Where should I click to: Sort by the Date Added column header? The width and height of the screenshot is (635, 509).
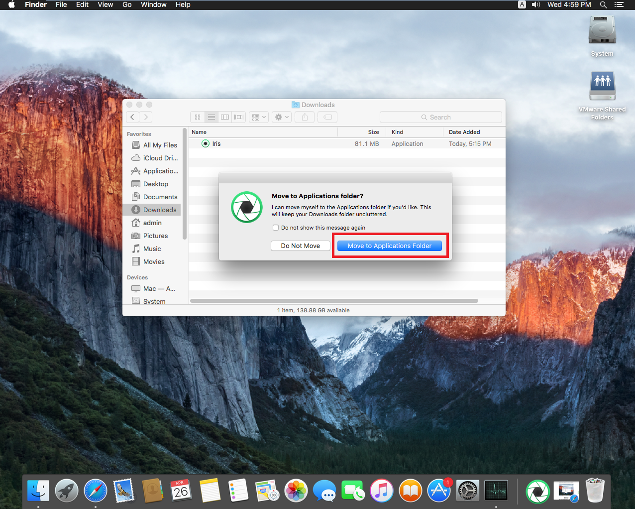tap(474, 132)
